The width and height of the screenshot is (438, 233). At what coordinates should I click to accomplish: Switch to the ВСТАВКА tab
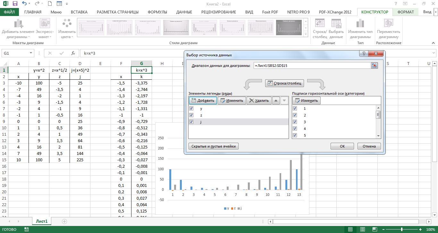pos(79,12)
